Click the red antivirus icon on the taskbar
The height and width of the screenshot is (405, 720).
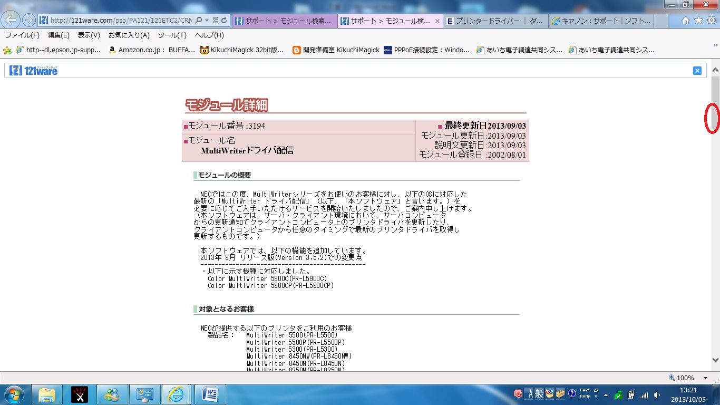[x=519, y=393]
